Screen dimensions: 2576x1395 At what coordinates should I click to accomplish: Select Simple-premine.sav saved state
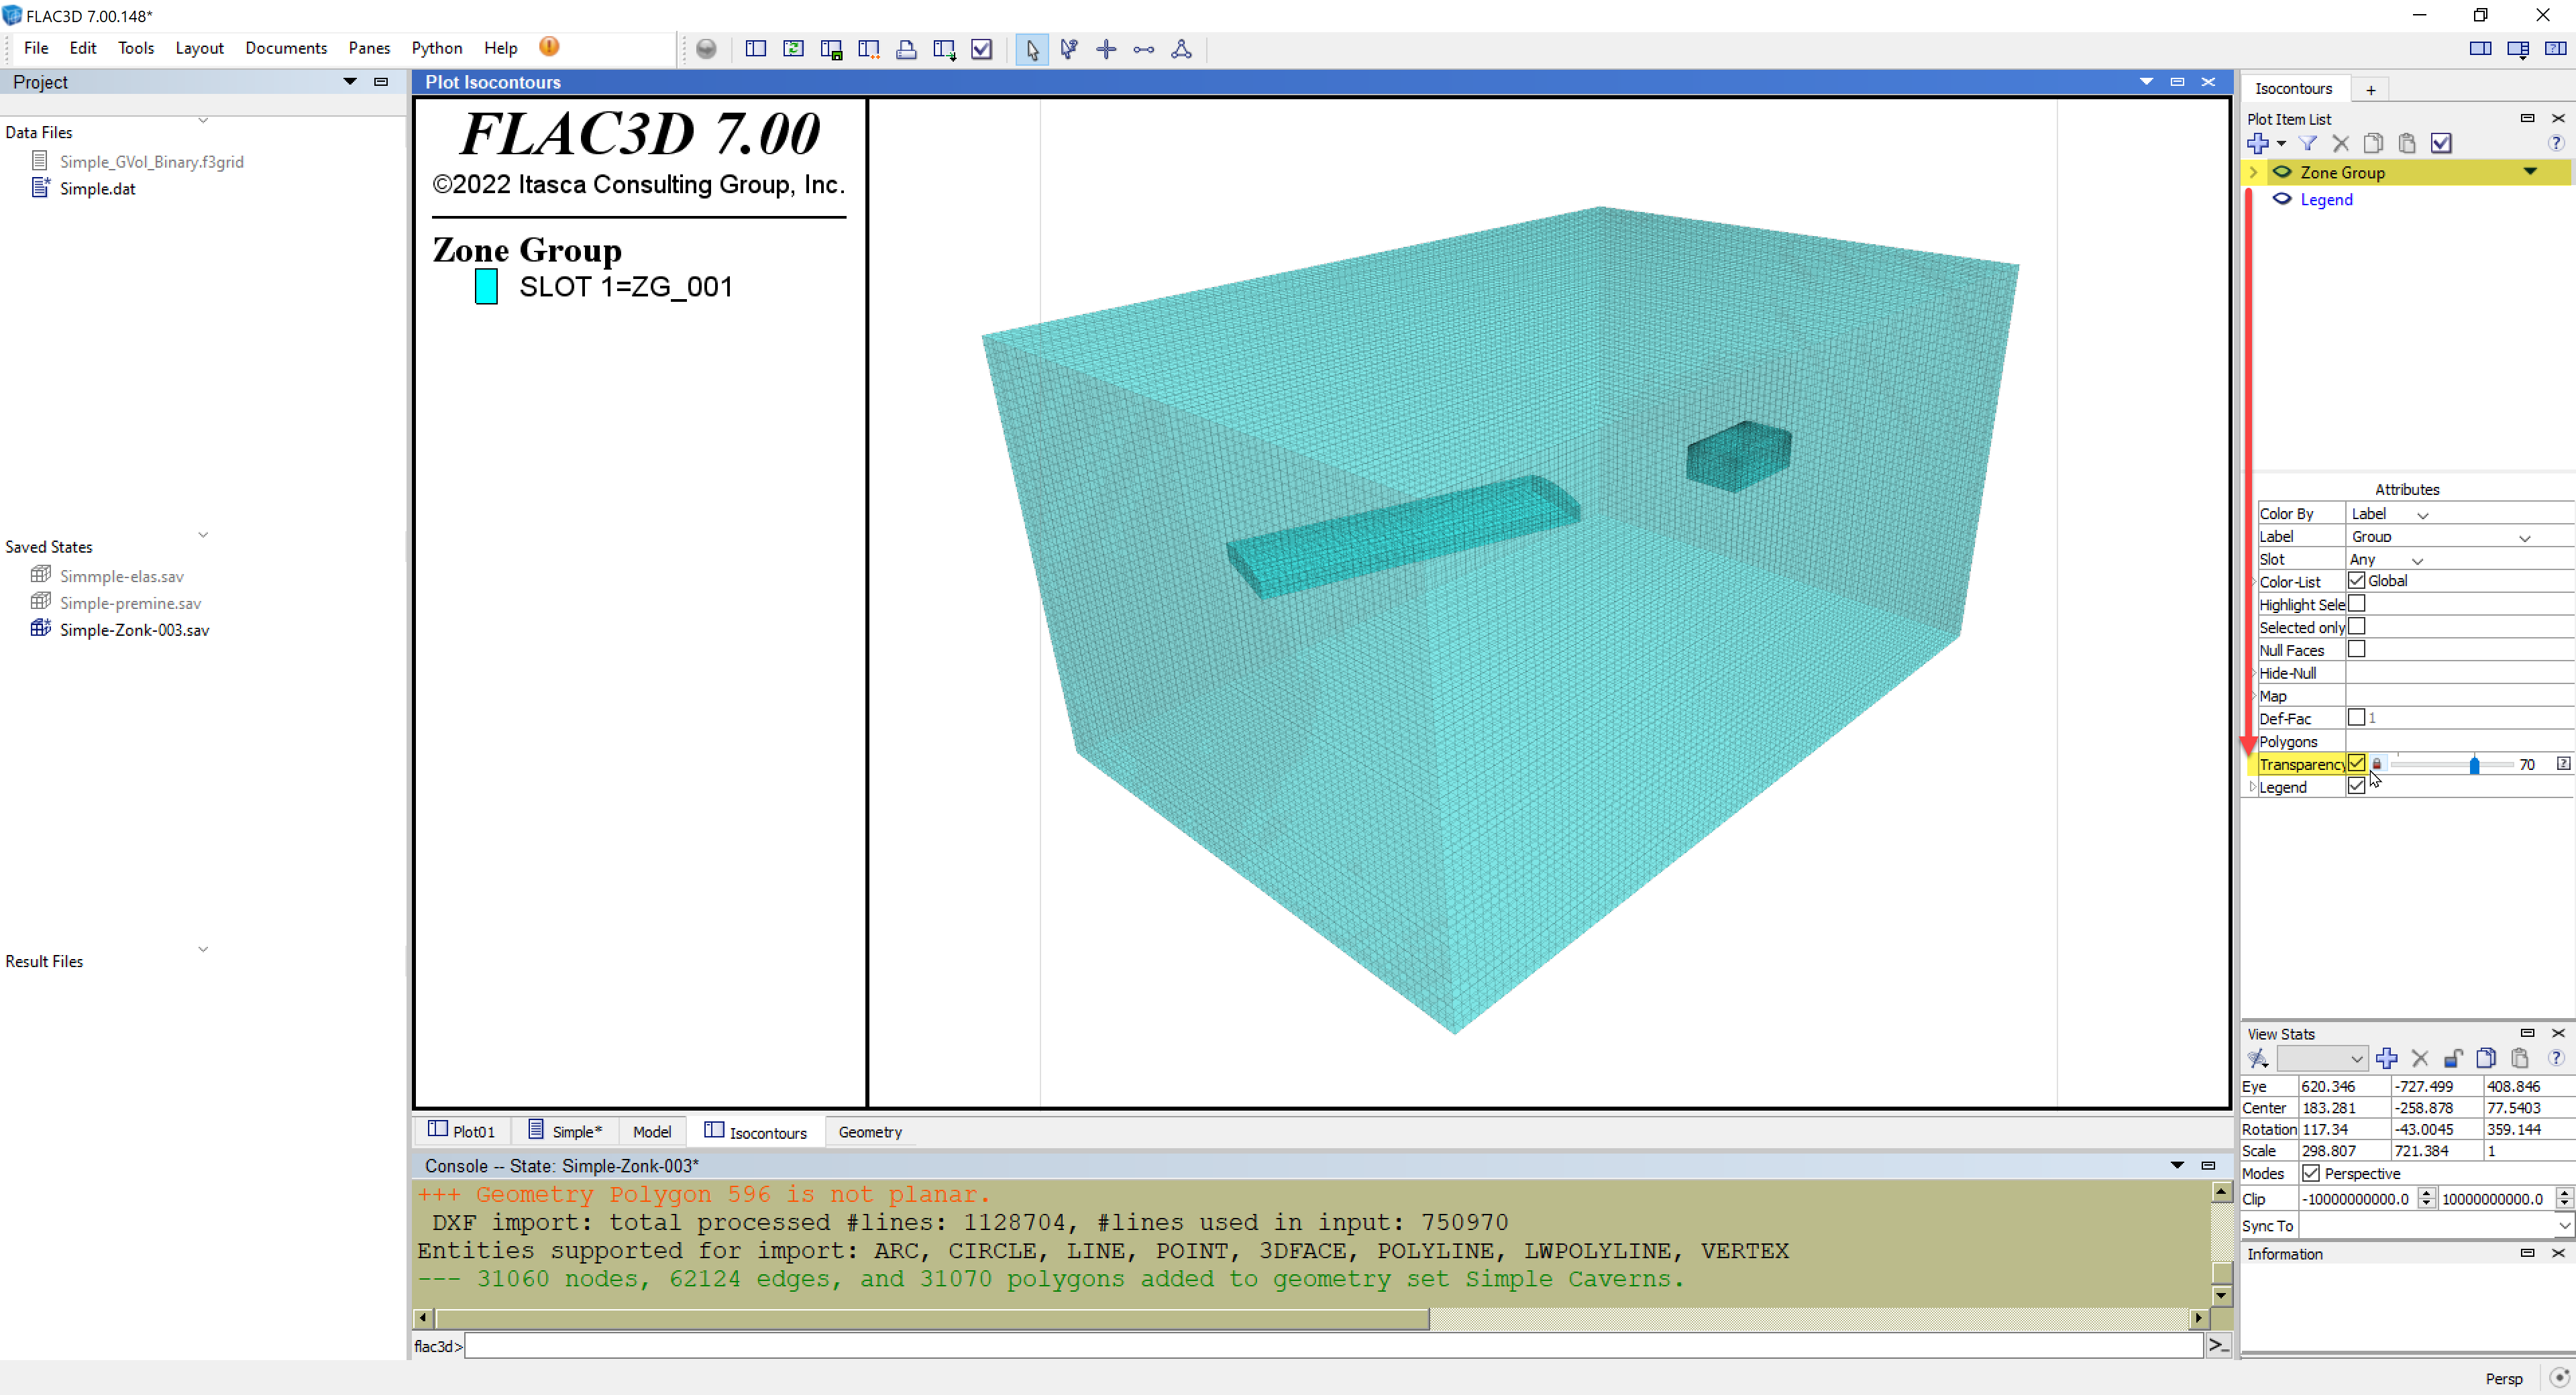coord(130,603)
